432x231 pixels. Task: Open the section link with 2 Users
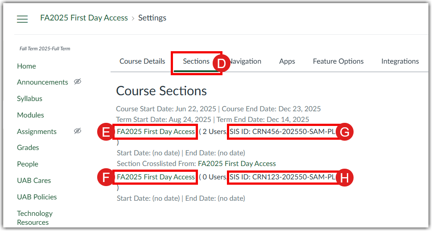tap(156, 131)
